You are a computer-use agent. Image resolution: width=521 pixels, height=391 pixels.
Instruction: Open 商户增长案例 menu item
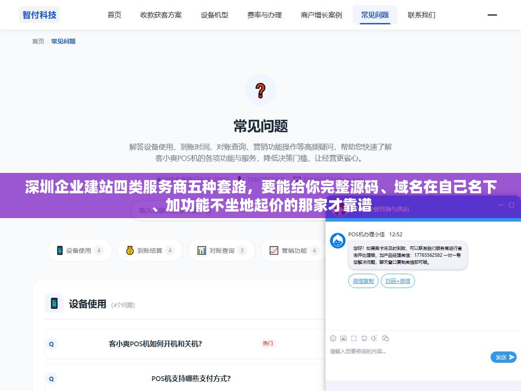coord(321,15)
